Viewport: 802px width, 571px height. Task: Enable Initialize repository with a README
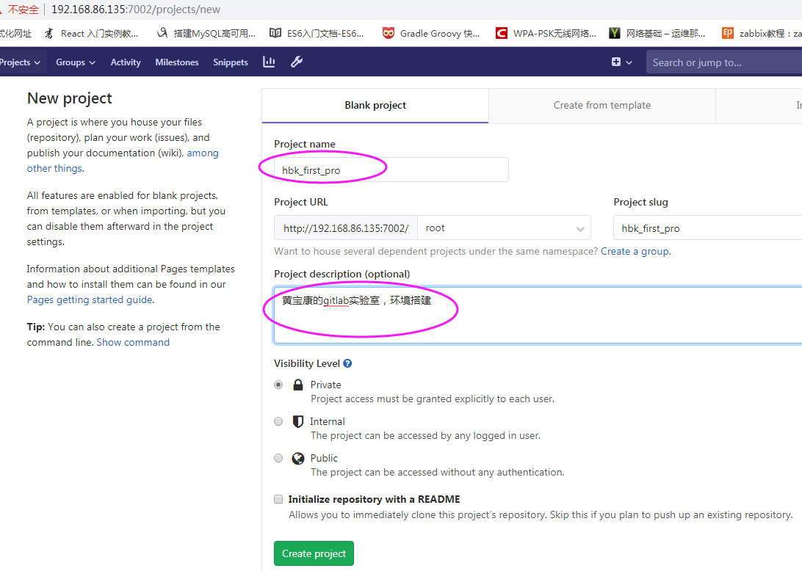tap(278, 498)
